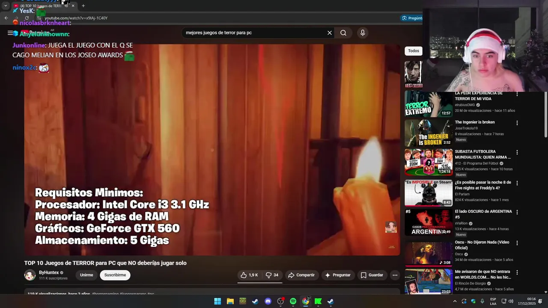Clear the search box with the X
This screenshot has width=548, height=308.
(x=330, y=33)
